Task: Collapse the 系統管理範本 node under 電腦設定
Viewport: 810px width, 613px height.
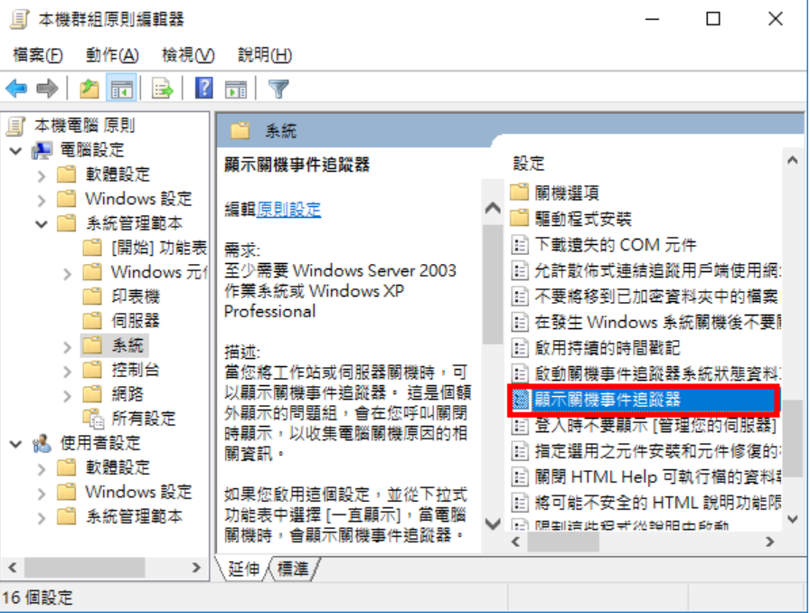Action: 42,224
